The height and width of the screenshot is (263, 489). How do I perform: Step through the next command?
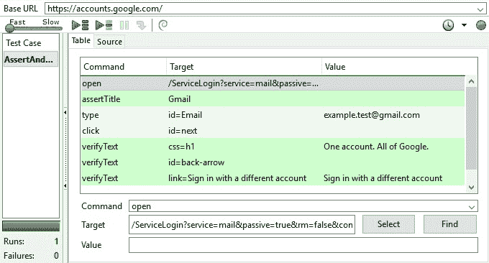coord(141,25)
